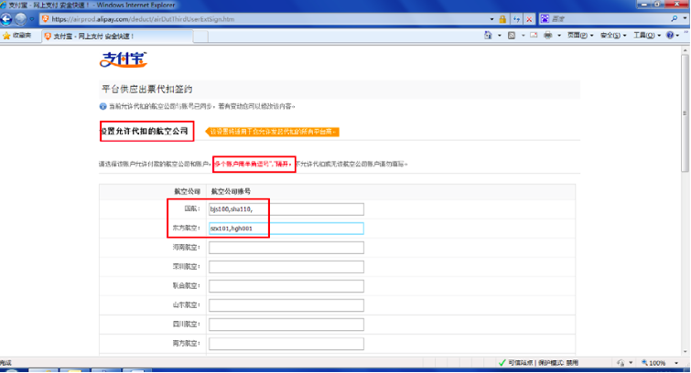Click the 航空公司账号 column header
This screenshot has height=373, width=691.
(x=231, y=192)
